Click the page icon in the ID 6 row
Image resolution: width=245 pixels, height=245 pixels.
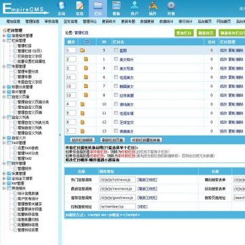coord(86,77)
